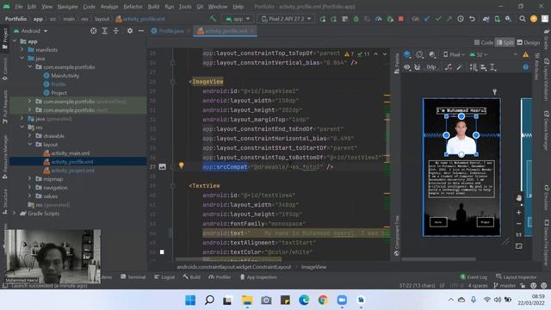Open the Build menu
Viewport: 551px width, 310px height.
pyautogui.click(x=153, y=6)
